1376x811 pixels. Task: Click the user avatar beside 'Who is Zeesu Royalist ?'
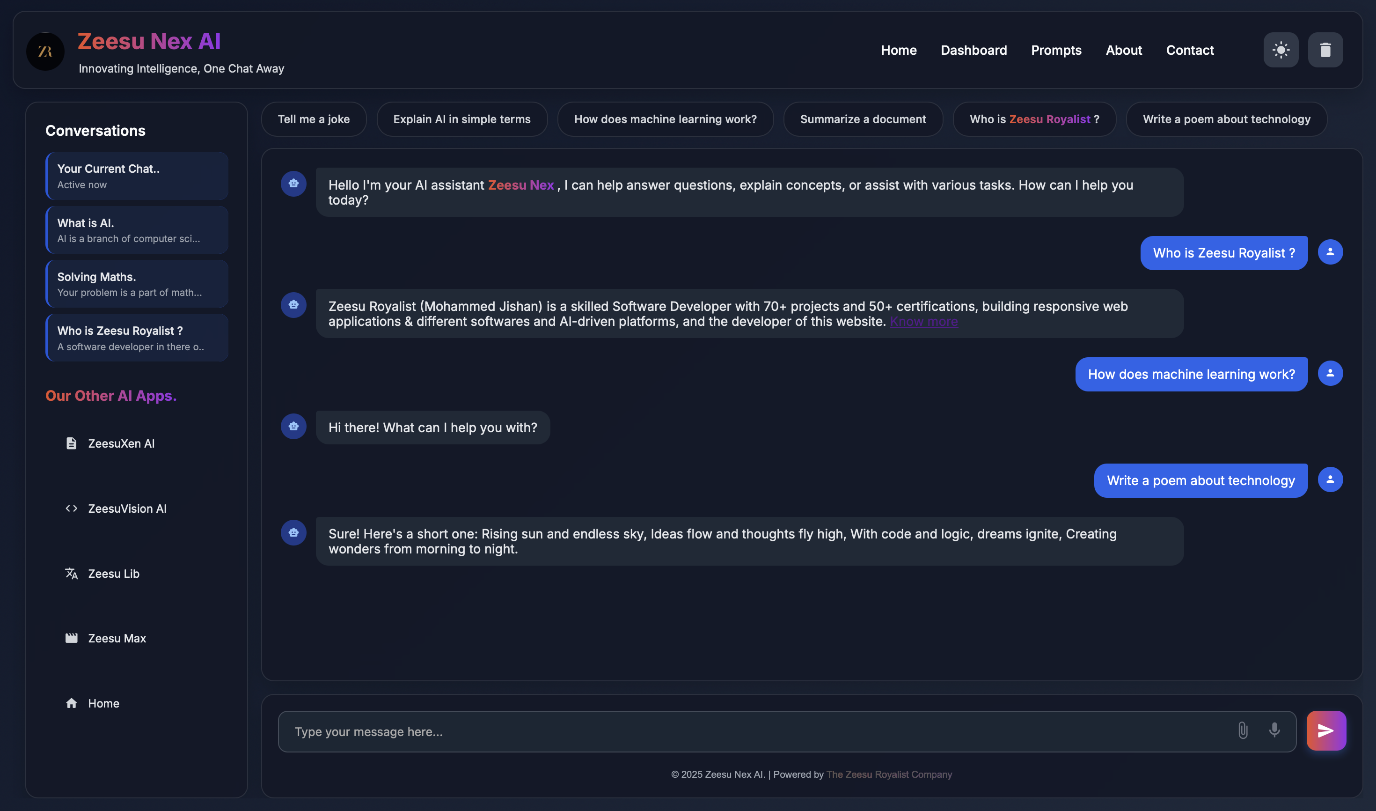pos(1330,252)
